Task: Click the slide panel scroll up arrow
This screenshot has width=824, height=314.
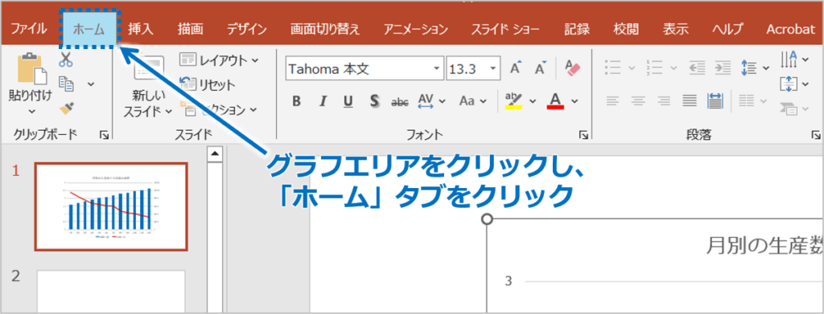Action: [x=214, y=153]
